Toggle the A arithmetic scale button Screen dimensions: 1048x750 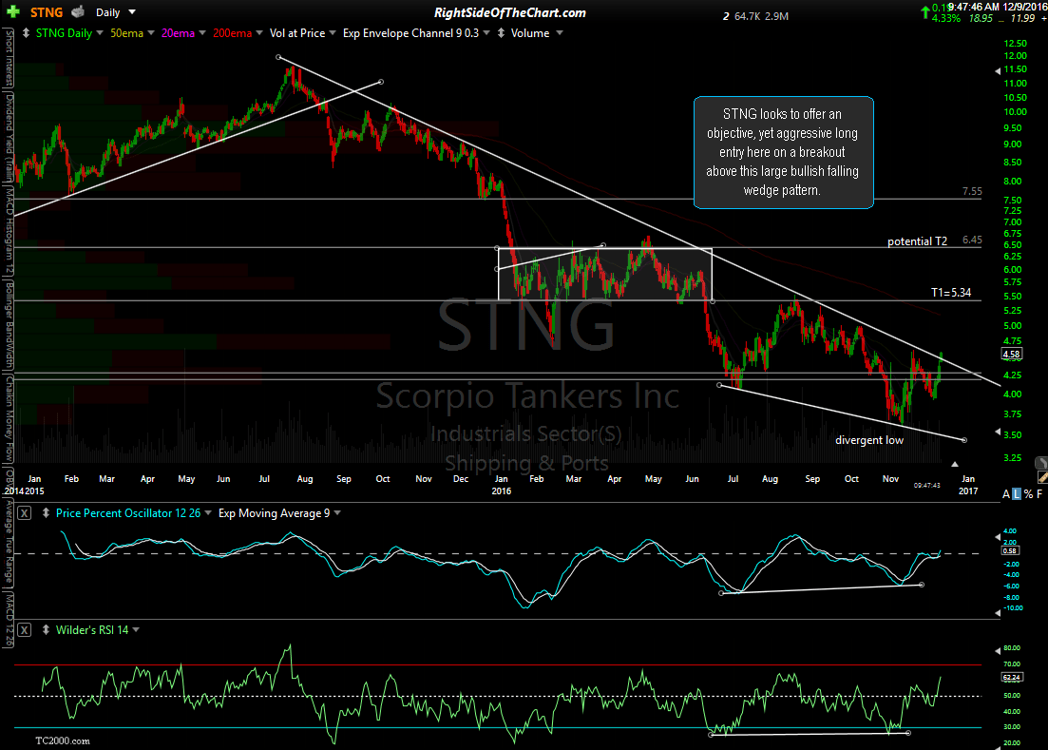tap(1006, 494)
